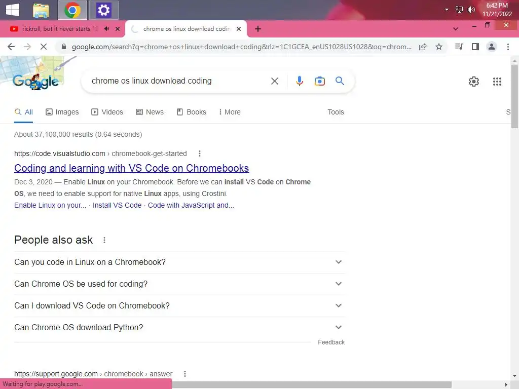The width and height of the screenshot is (519, 389).
Task: Open the result options for code.visualstudio.com
Action: click(x=199, y=153)
